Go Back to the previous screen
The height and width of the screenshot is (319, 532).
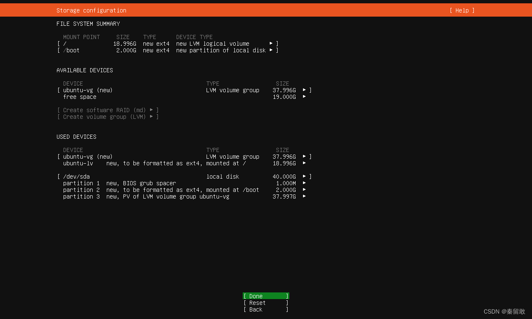point(266,309)
